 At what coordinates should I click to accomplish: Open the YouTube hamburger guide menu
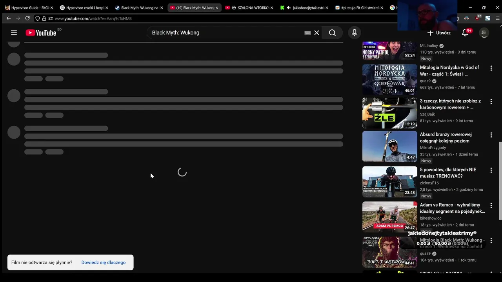(14, 33)
